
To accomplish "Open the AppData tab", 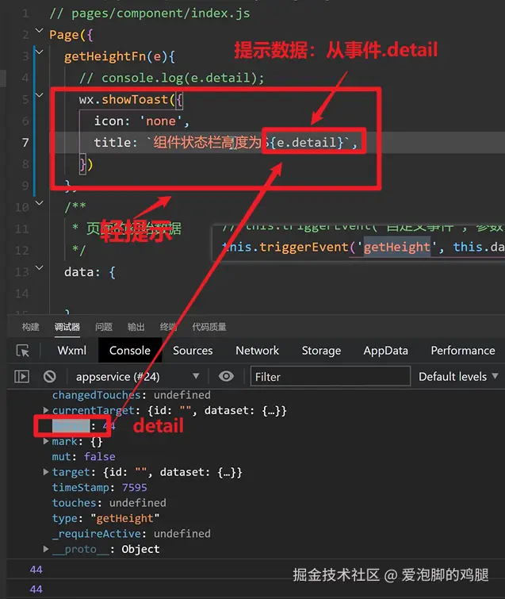I will pos(385,351).
